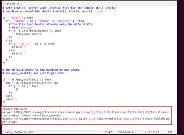Select the profile document tab

point(11,4)
